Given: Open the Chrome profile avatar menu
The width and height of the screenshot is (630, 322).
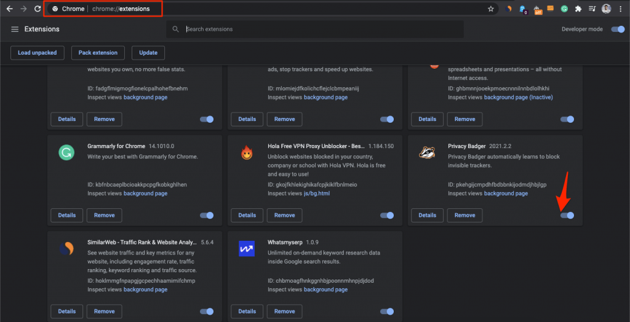Looking at the screenshot, I should click(607, 9).
